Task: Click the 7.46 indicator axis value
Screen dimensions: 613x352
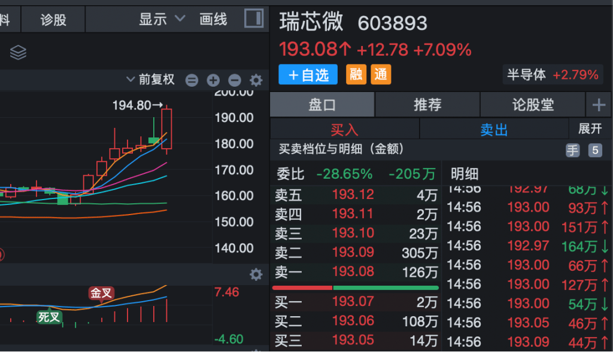Action: coord(226,292)
